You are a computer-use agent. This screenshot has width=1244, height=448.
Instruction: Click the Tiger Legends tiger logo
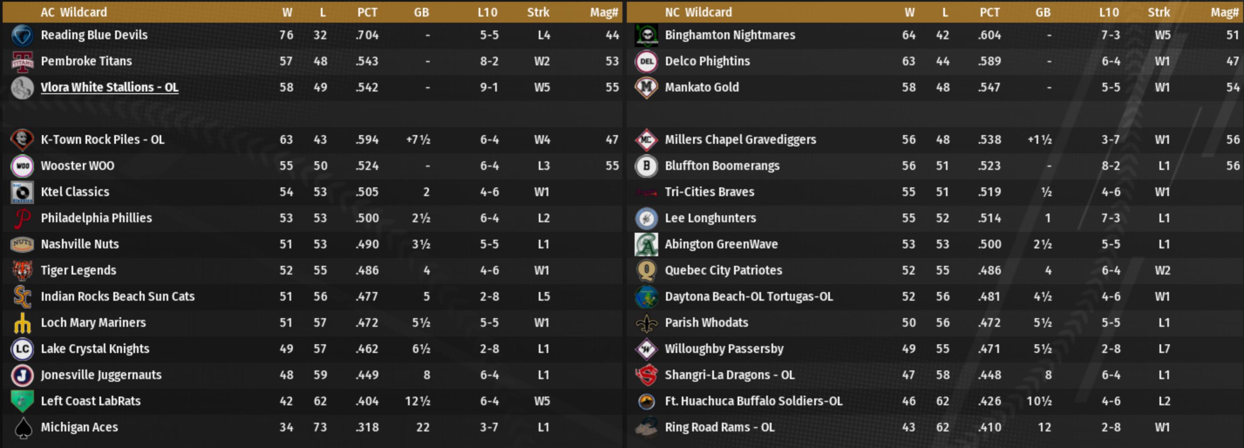[22, 271]
